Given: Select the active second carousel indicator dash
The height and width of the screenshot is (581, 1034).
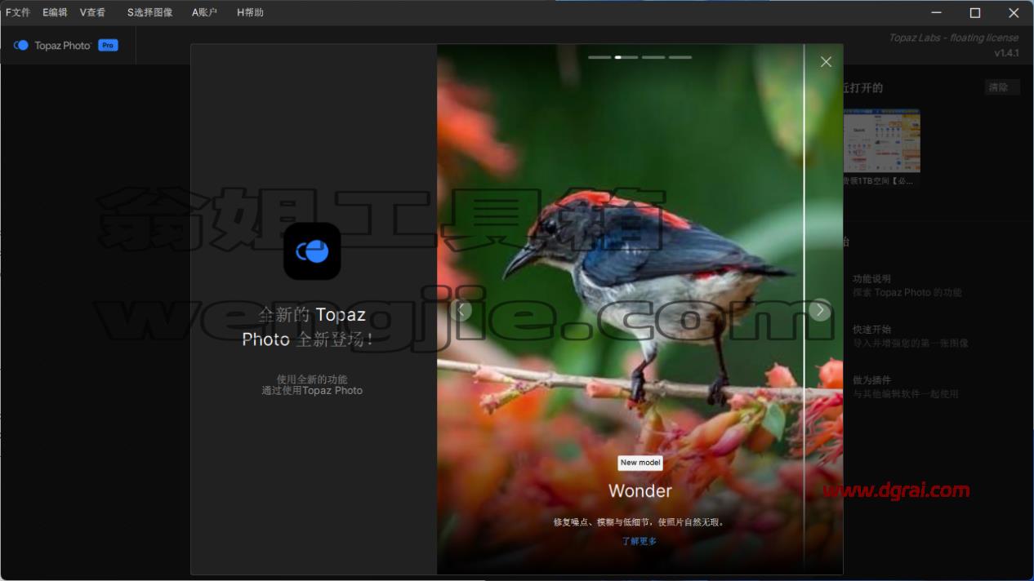Looking at the screenshot, I should [626, 57].
